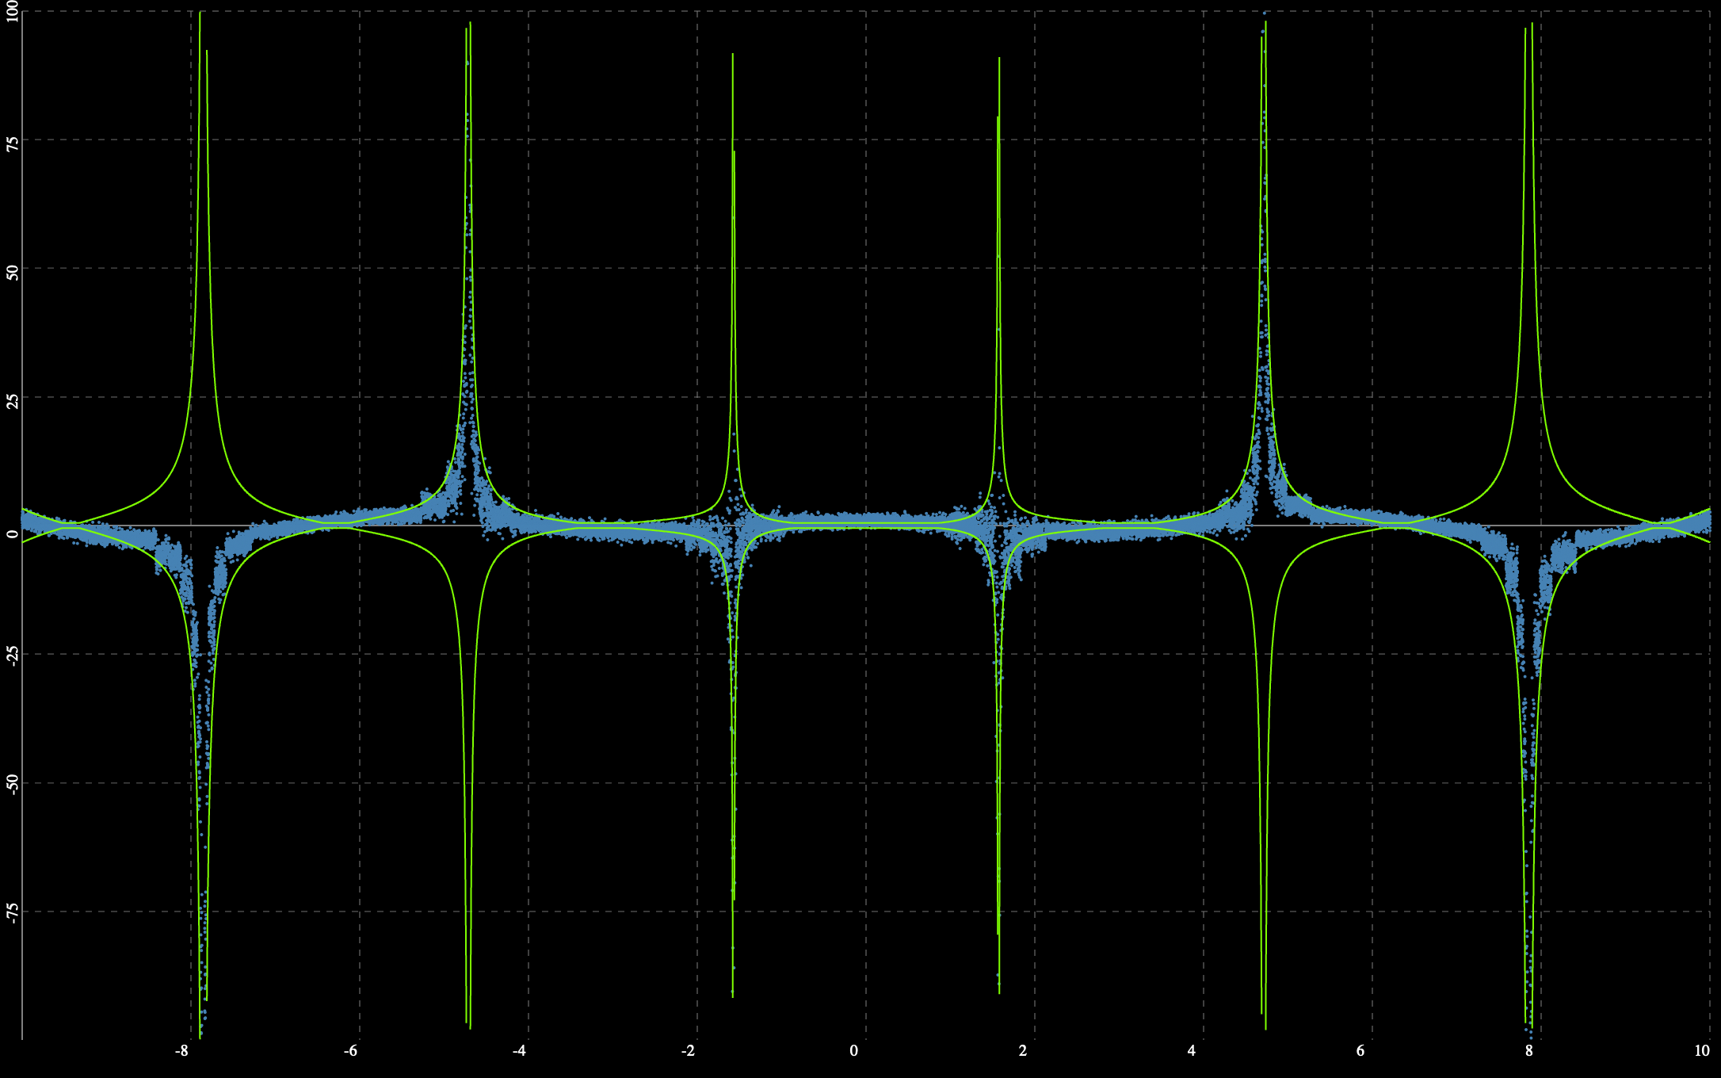This screenshot has height=1078, width=1721.
Task: Click the top of the green spike just right of x=-2
Action: pos(733,55)
